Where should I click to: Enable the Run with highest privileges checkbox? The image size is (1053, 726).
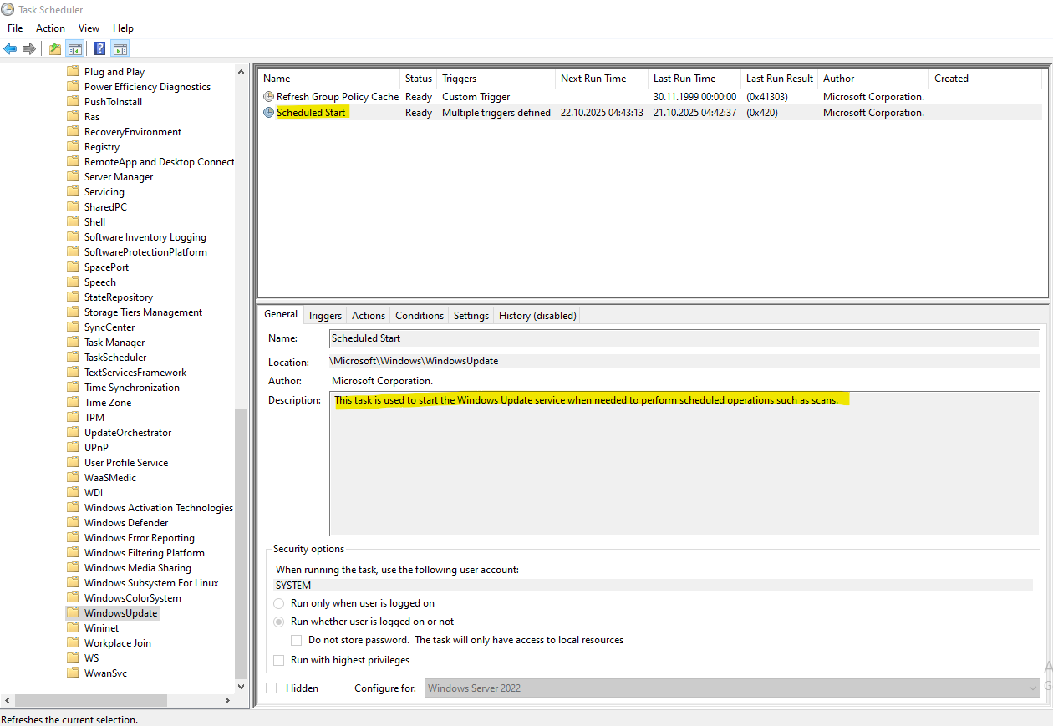click(x=279, y=660)
